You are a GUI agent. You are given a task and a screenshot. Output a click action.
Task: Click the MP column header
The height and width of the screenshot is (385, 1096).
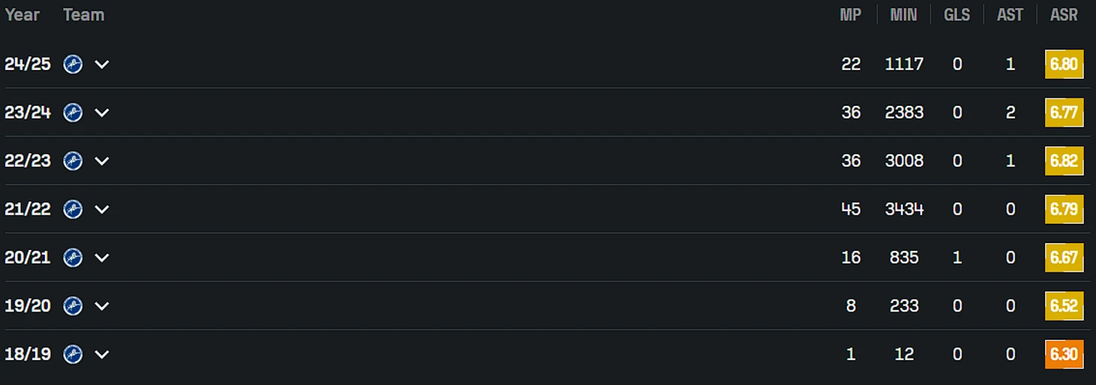coord(851,15)
